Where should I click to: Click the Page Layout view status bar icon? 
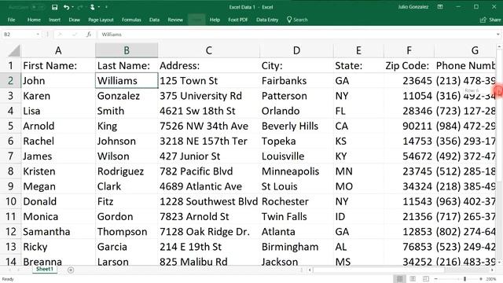coord(413,279)
